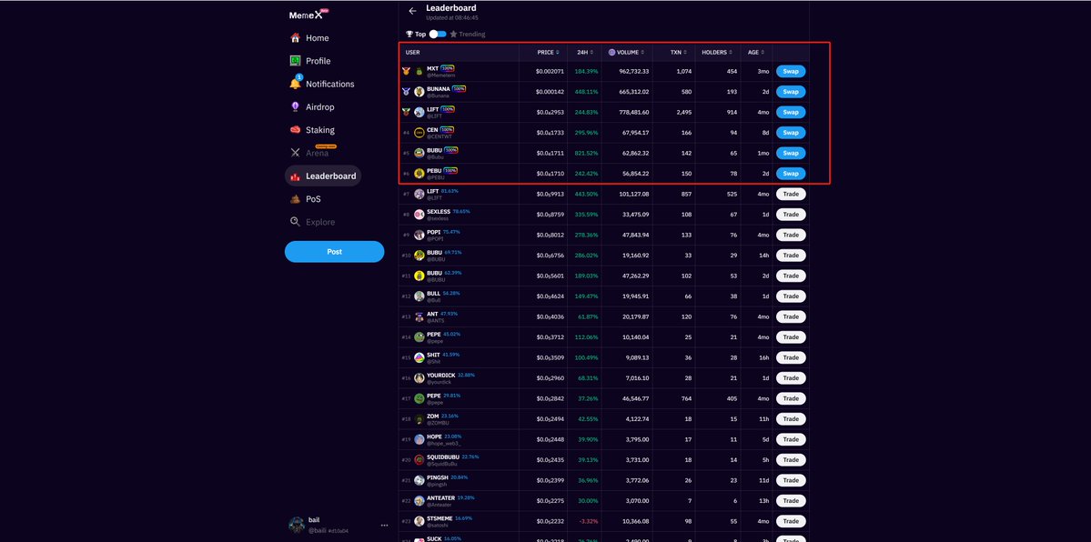Click the YOURDICK token name
This screenshot has width=1091, height=542.
coord(441,375)
